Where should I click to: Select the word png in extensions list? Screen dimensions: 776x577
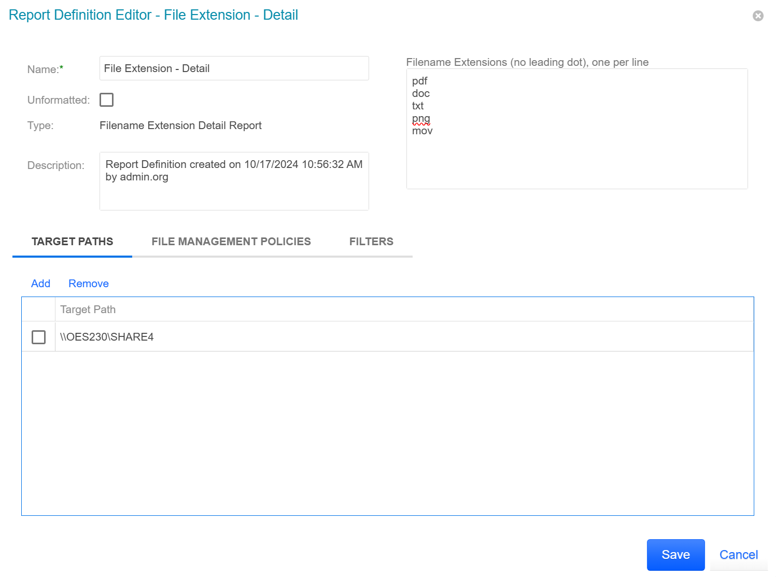click(x=421, y=118)
